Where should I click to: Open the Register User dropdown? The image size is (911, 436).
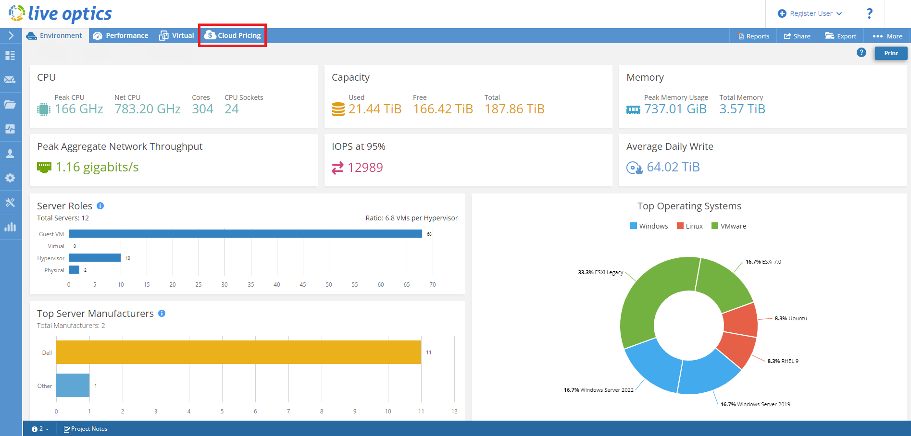click(x=810, y=13)
